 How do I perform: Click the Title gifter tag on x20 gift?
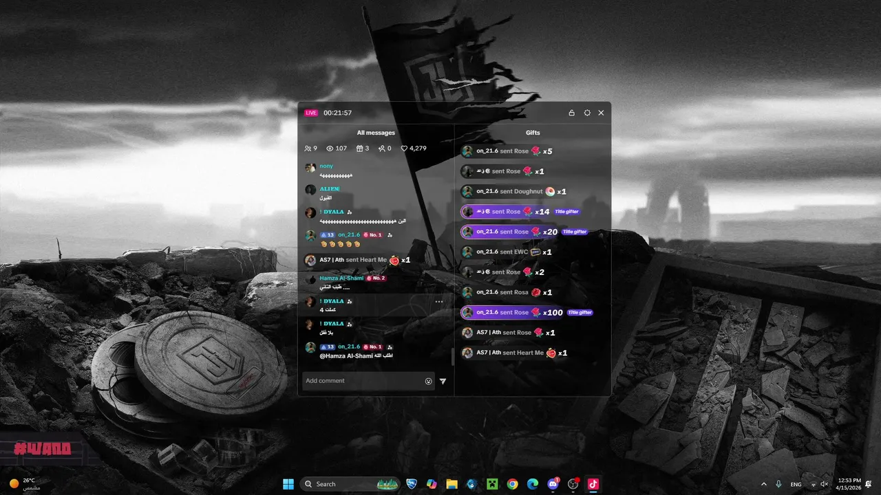click(575, 232)
